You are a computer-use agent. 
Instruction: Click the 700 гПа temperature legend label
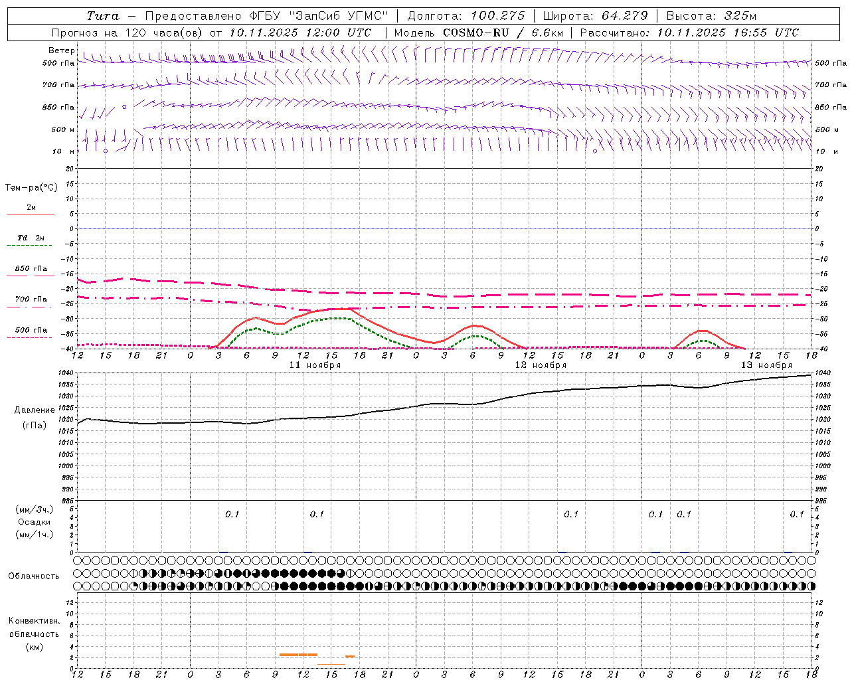coord(31,299)
